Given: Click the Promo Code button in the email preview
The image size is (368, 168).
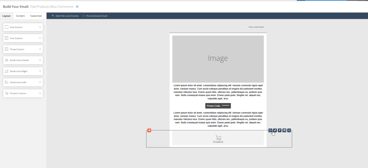Looking at the screenshot, I should [x=218, y=106].
